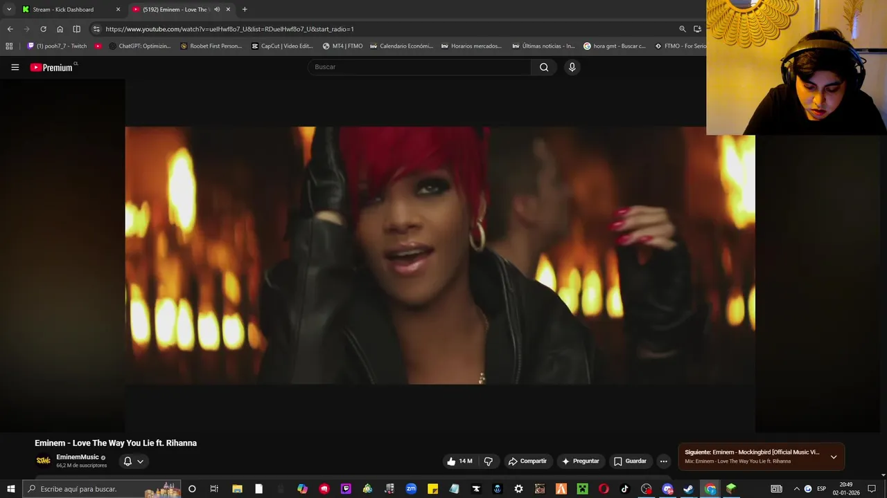Expand the Siguiente playlist panel chevron

[834, 456]
